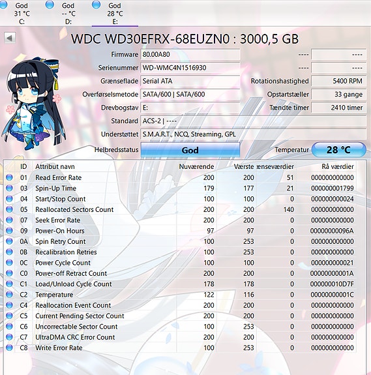Select the Current Pending Sector Count name

80,316
